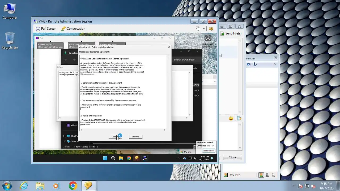Screen dimensions: 340x191
Task: Click the yellow messenger icon in remote taskbar
Action: [x=137, y=158]
